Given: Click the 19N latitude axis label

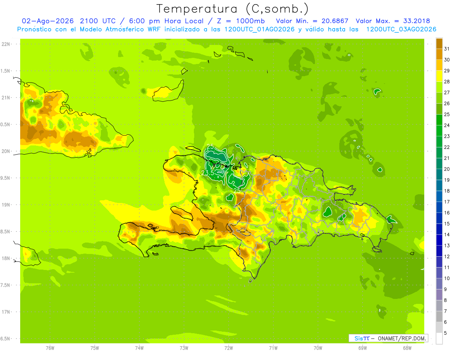Looking at the screenshot, I should (x=6, y=205).
